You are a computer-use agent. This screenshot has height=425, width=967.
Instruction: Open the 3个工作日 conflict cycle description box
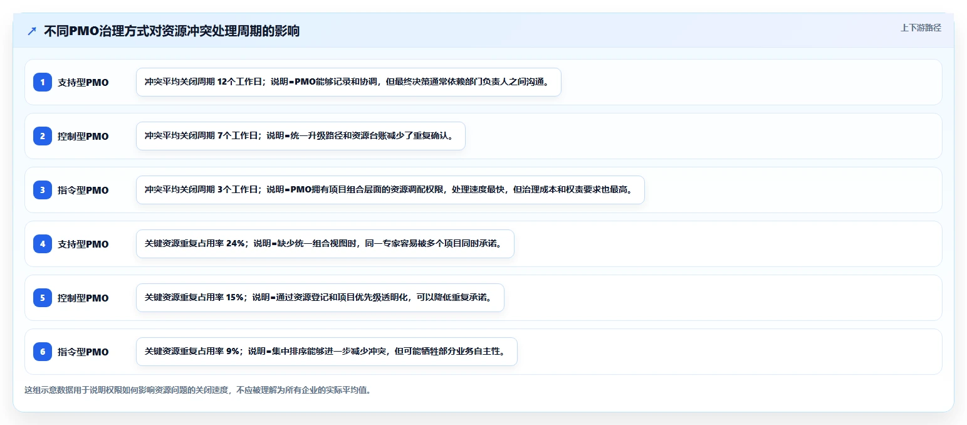point(390,190)
